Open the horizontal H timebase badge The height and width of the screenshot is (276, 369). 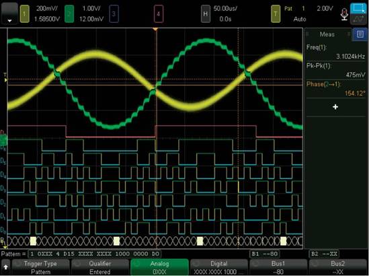pyautogui.click(x=206, y=14)
